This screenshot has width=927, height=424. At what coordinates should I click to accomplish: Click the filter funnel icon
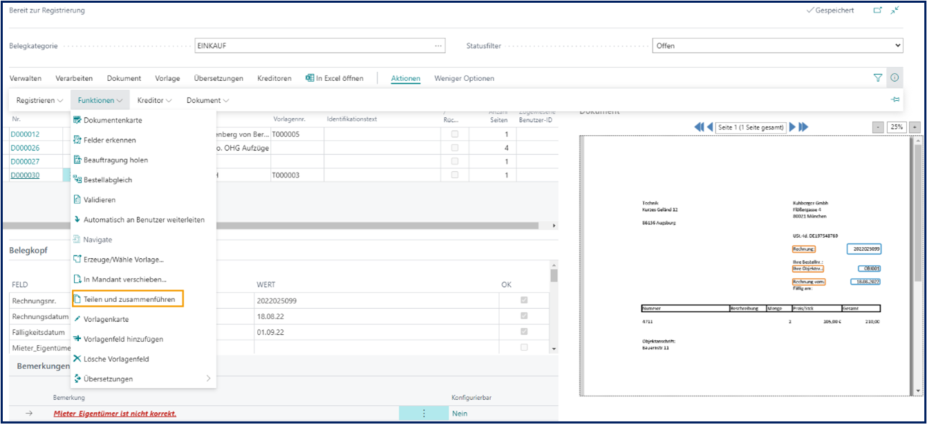pyautogui.click(x=878, y=78)
